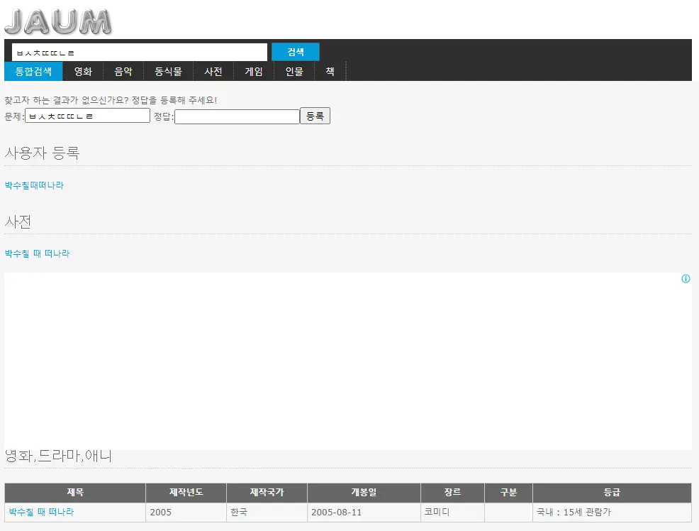Click the 사용자 등록 section heading
699x531 pixels.
tap(42, 153)
